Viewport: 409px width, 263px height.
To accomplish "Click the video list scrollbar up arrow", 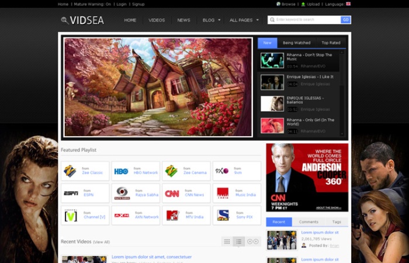I will [x=342, y=53].
